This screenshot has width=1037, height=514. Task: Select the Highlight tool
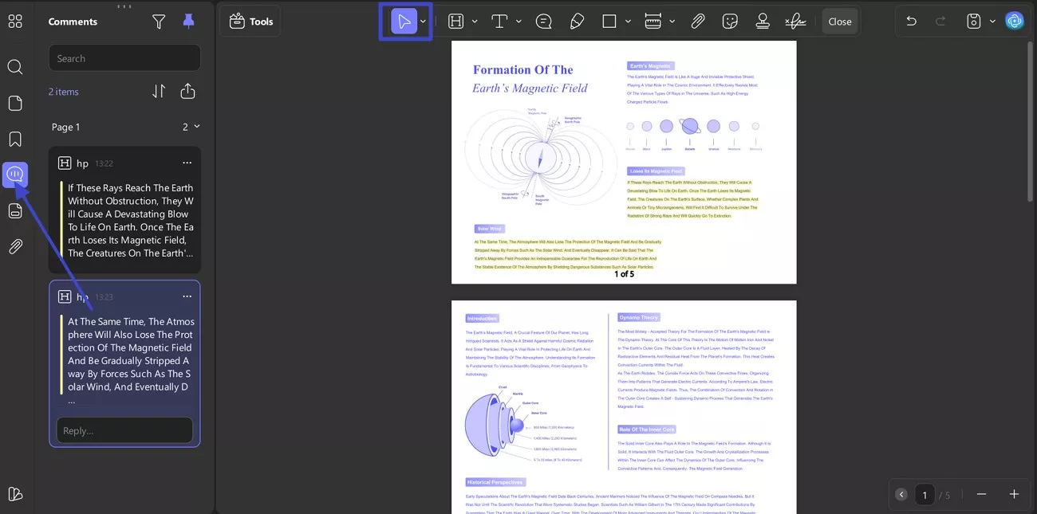(453, 21)
